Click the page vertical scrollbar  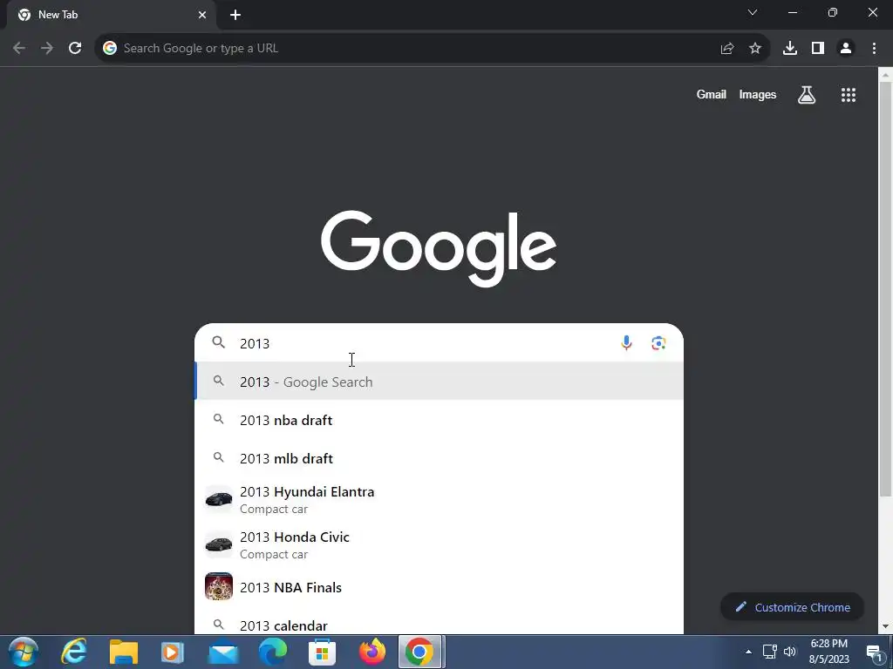point(886,288)
